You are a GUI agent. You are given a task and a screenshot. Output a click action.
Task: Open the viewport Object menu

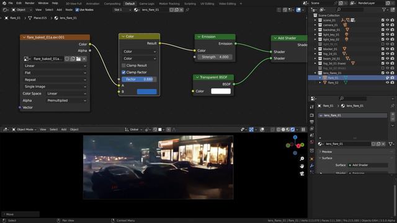tap(74, 129)
